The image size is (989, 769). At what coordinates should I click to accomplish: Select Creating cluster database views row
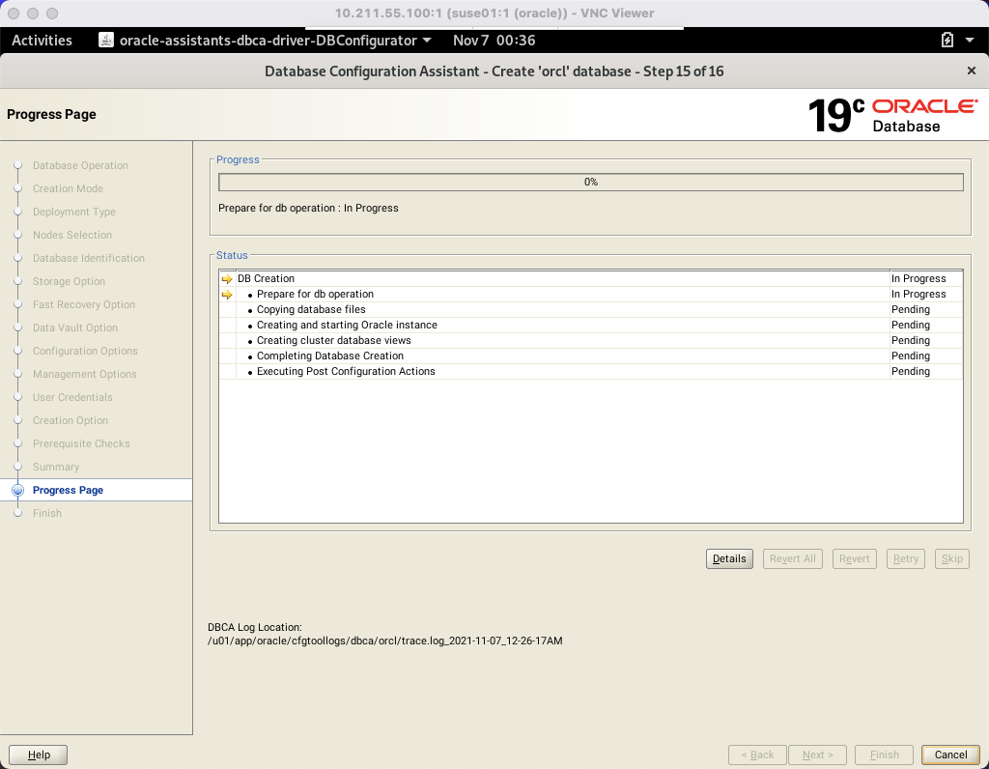590,341
